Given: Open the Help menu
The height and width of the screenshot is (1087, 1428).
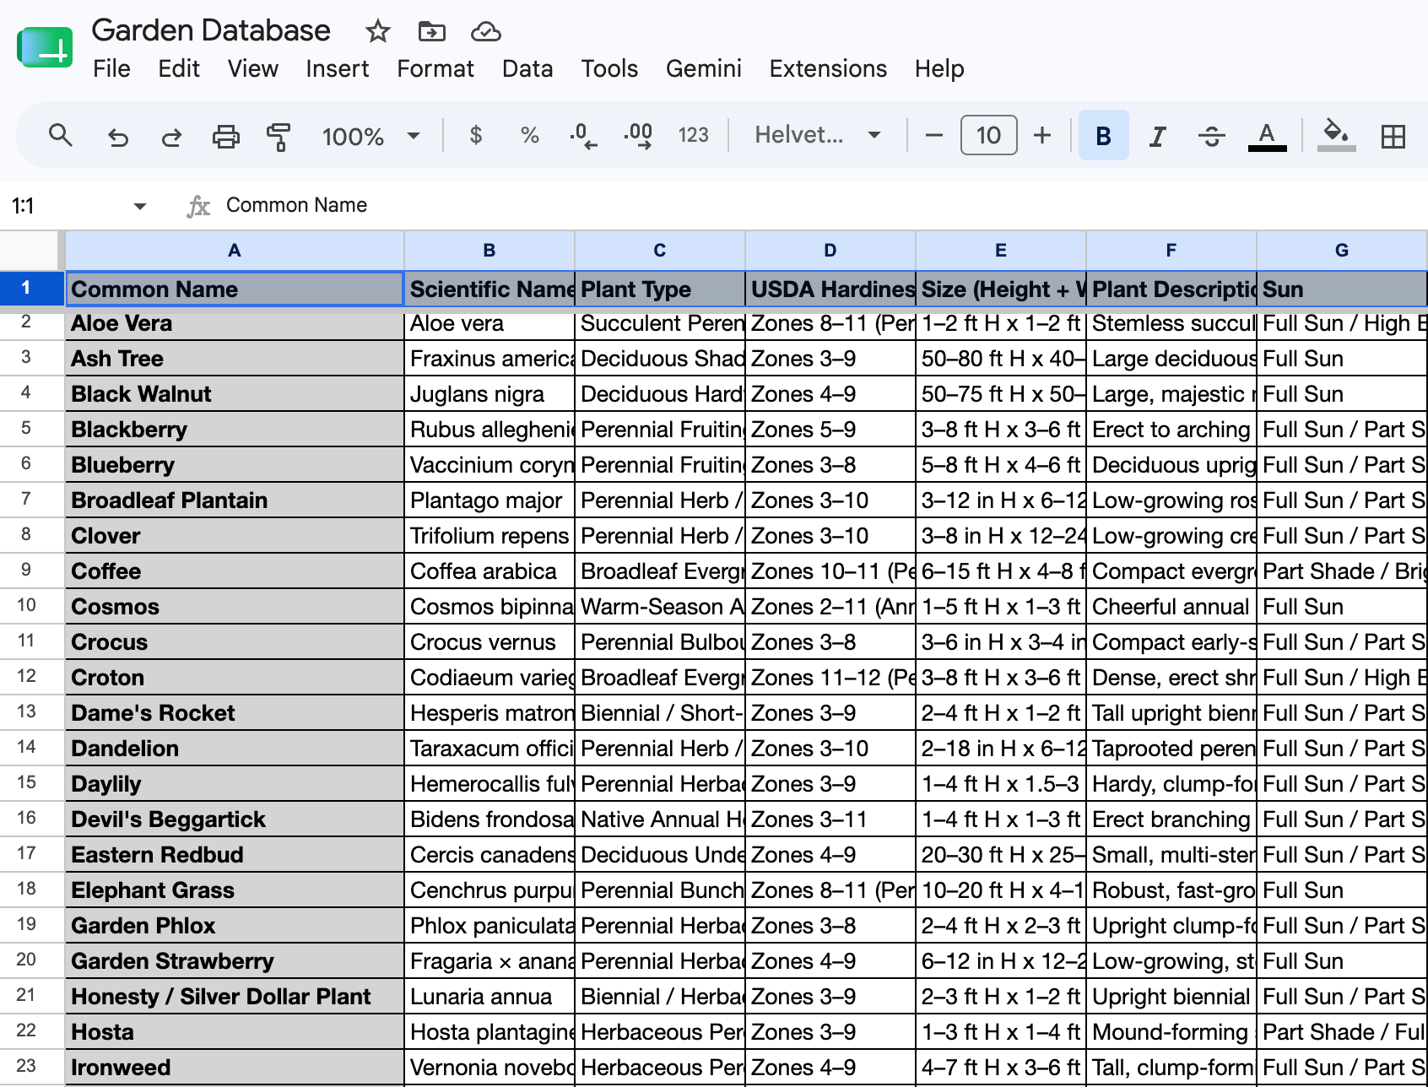Looking at the screenshot, I should [x=939, y=68].
